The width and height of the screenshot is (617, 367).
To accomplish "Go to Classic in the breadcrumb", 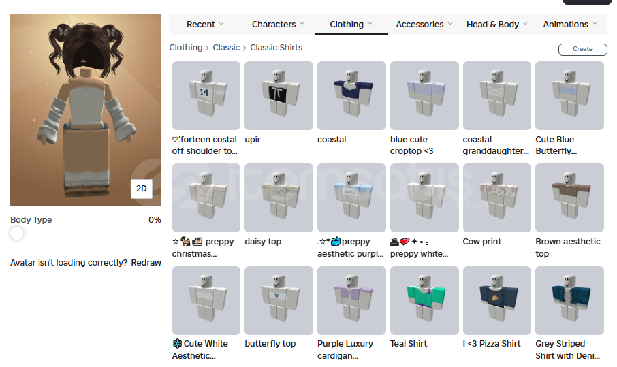I will point(226,48).
